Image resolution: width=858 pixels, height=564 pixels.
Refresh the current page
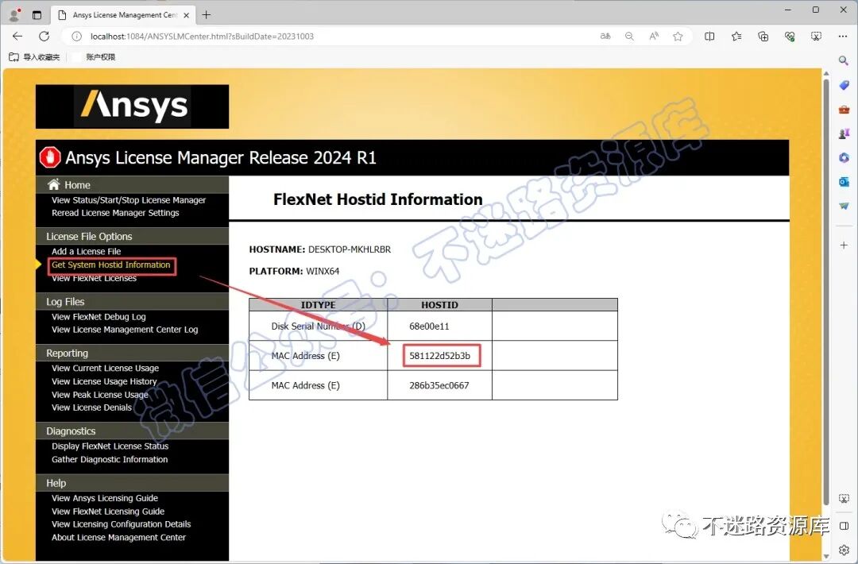pos(44,36)
